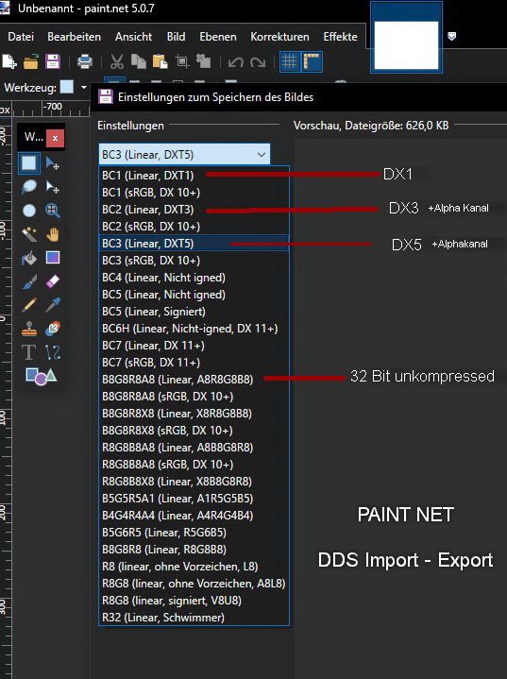Select the Text tool
Viewport: 507px width, 679px height.
(29, 352)
